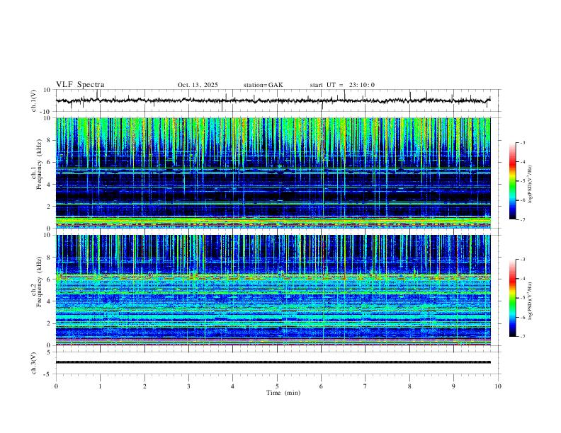Click the 4 kHz tick on the ch.2 axis

pyautogui.click(x=48, y=301)
